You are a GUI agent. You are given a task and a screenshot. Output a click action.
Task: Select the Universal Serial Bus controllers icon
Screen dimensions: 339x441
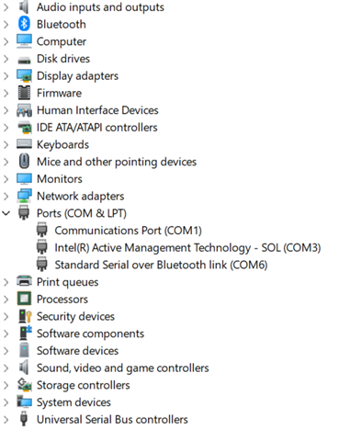tap(24, 419)
